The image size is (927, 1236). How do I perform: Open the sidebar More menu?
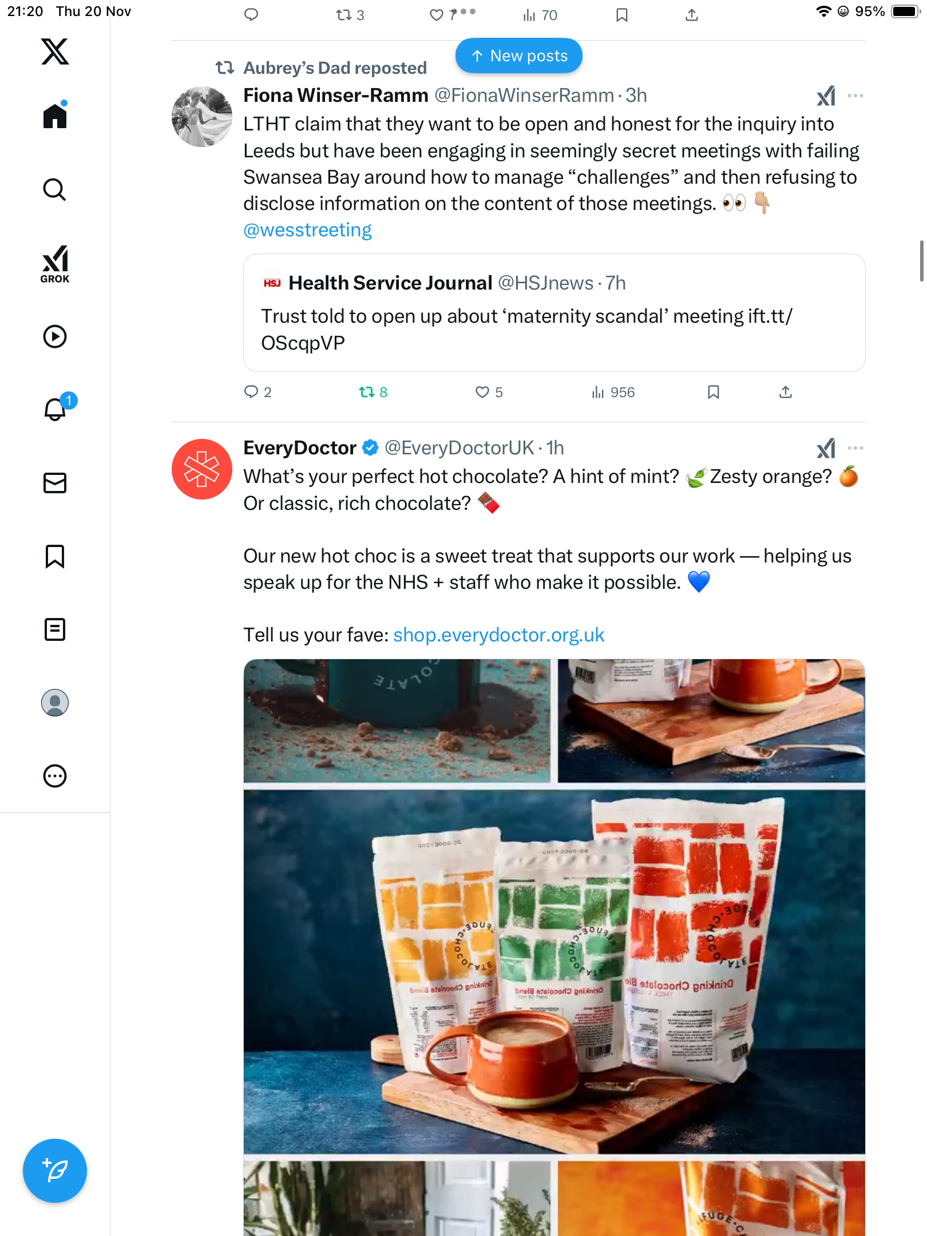(55, 776)
